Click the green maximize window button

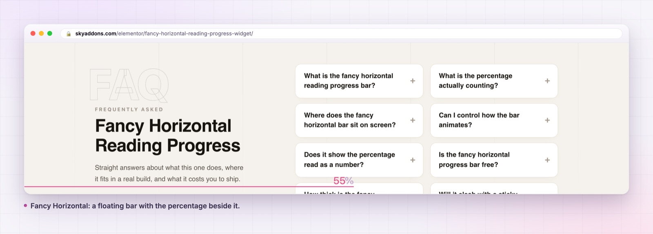50,33
